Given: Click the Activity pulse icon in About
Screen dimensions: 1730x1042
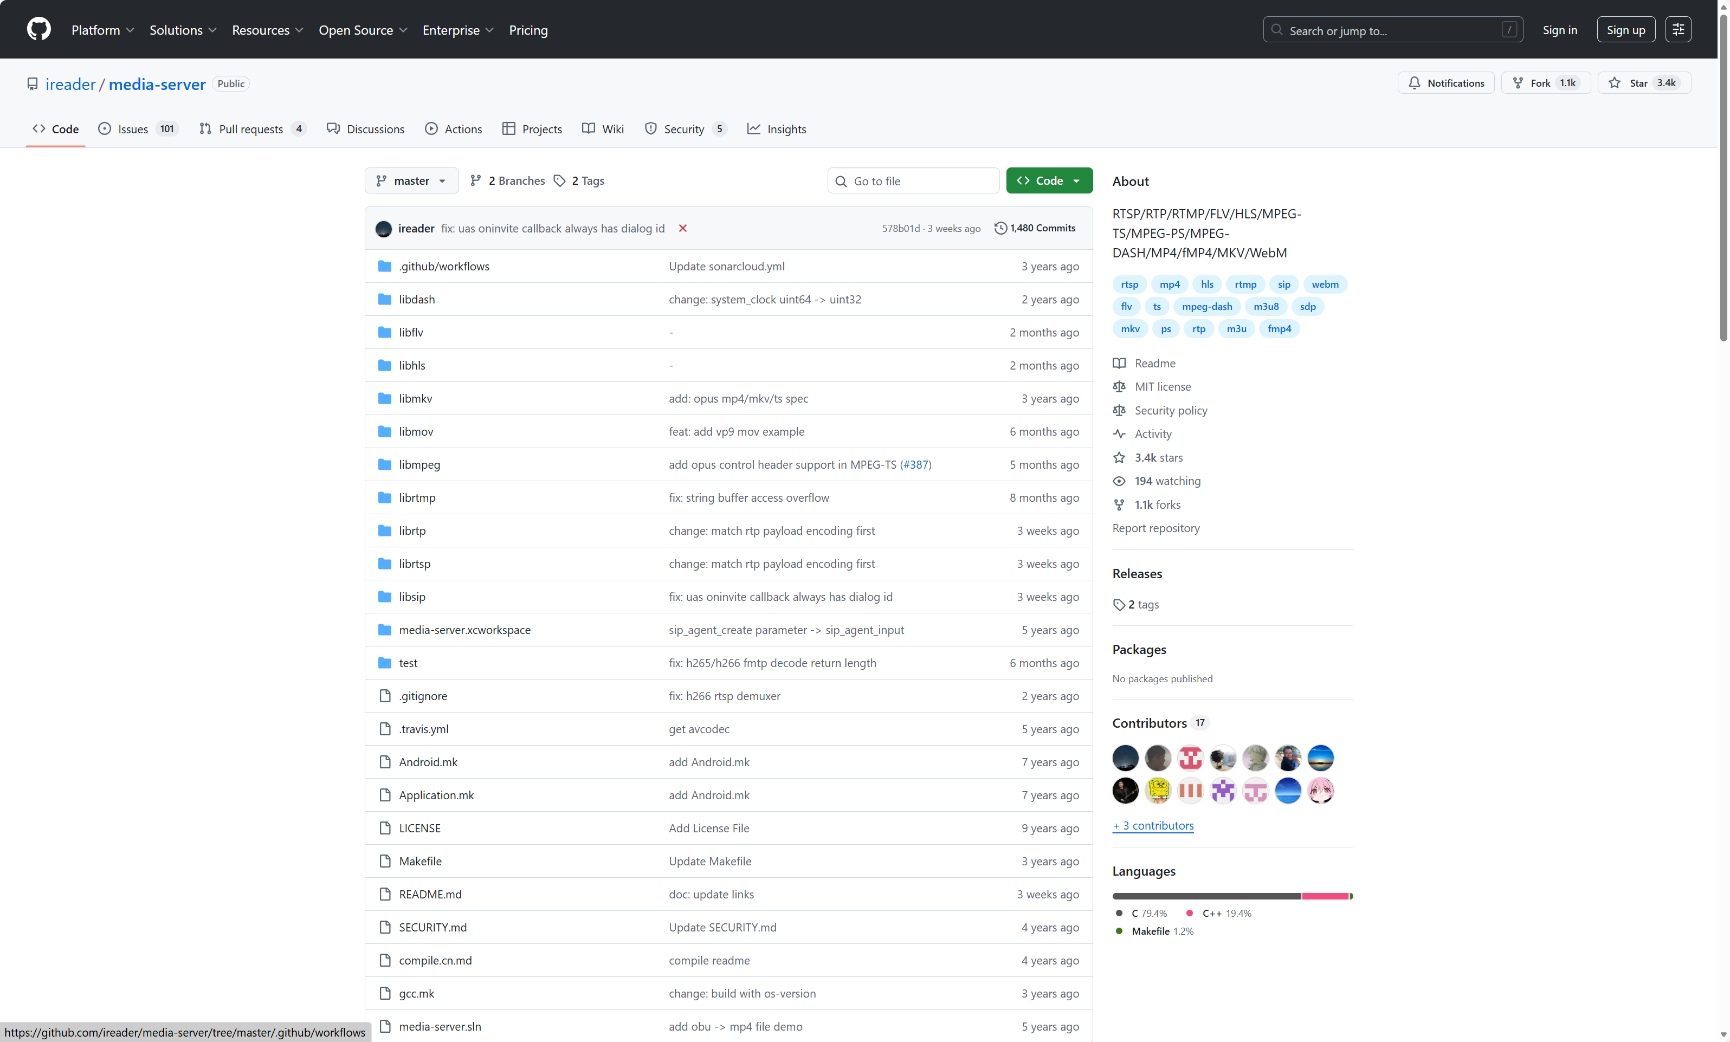Looking at the screenshot, I should click(1119, 434).
